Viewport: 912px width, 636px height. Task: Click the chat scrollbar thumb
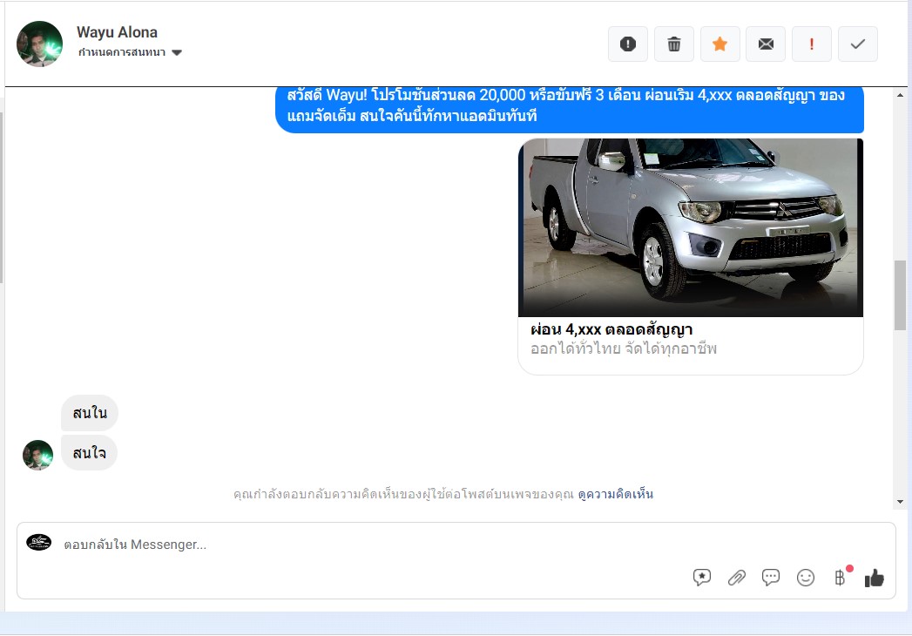coord(900,294)
